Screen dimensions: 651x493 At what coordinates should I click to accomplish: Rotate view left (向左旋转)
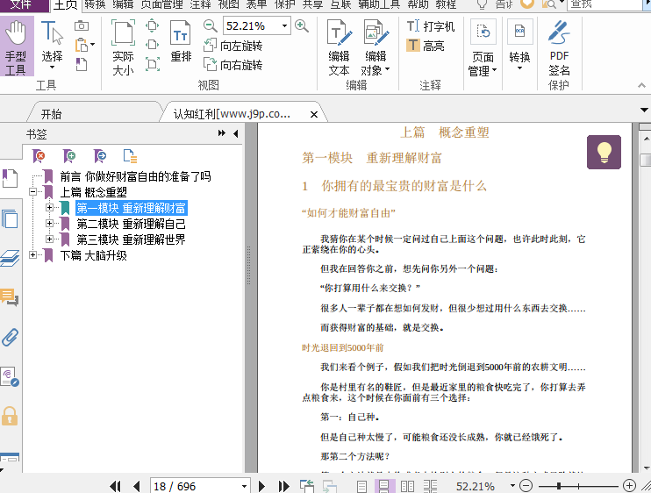pyautogui.click(x=232, y=46)
